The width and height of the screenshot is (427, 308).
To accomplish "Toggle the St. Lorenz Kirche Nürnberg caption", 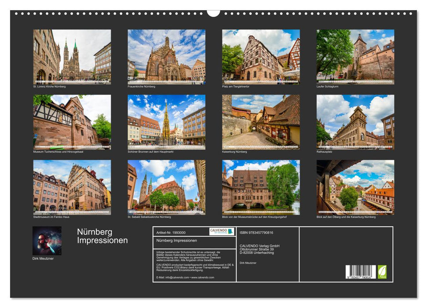I will [x=51, y=87].
